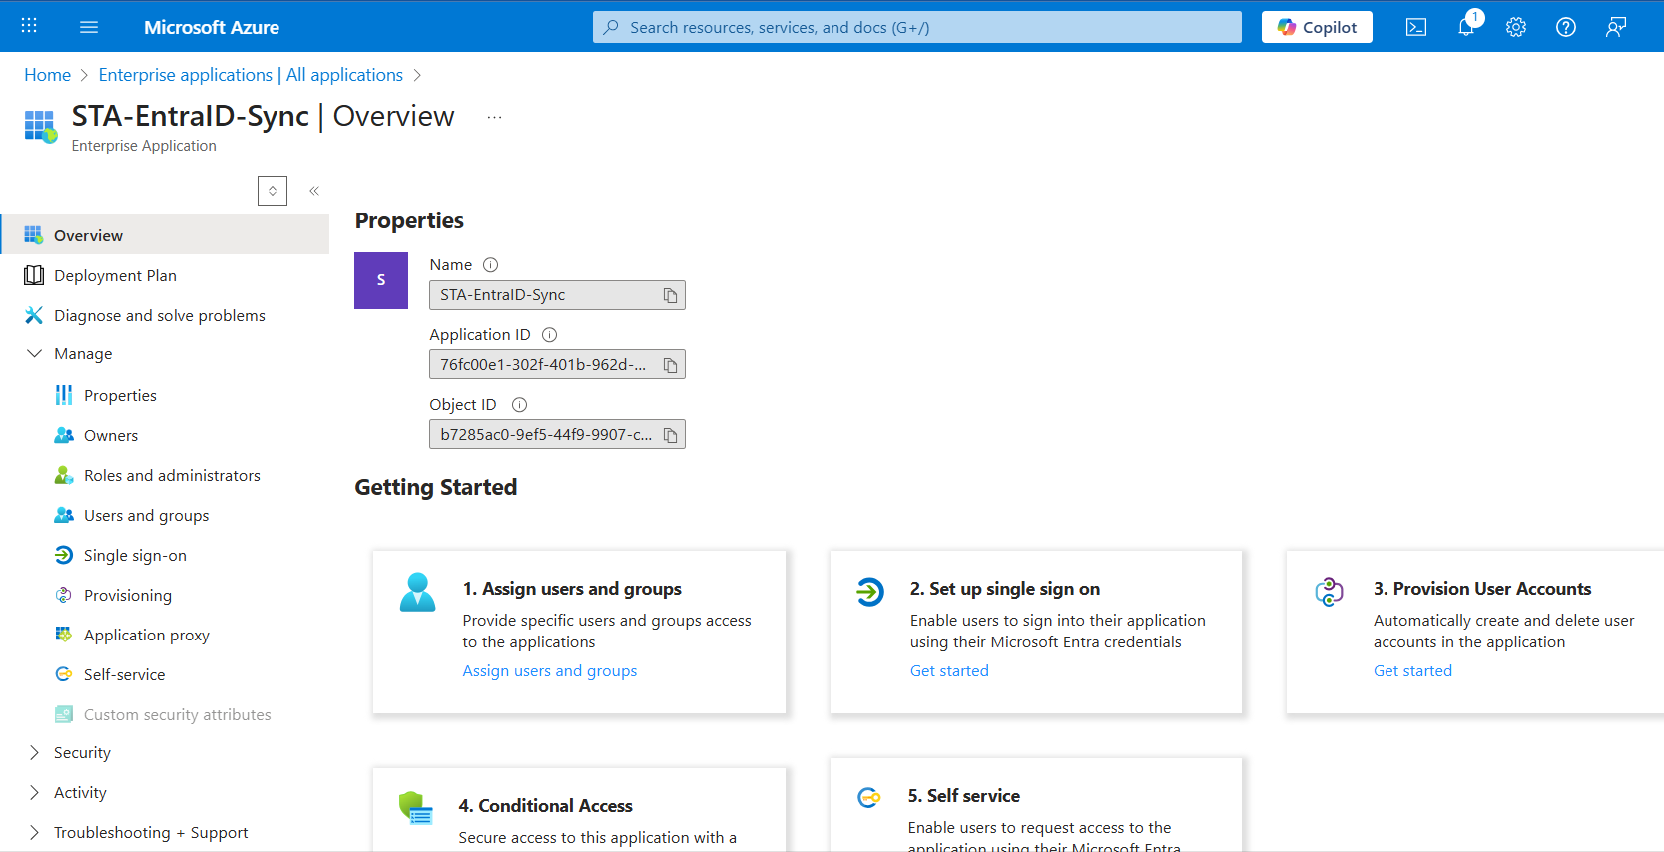
Task: Copy the Object ID value
Action: click(x=670, y=435)
